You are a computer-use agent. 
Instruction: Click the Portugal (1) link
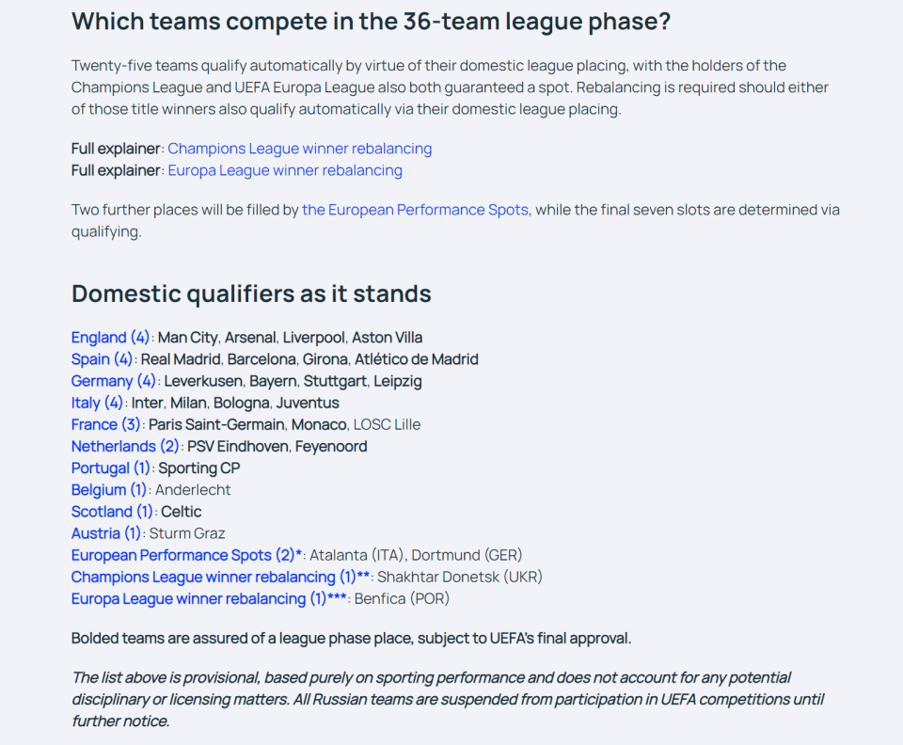[x=111, y=468]
